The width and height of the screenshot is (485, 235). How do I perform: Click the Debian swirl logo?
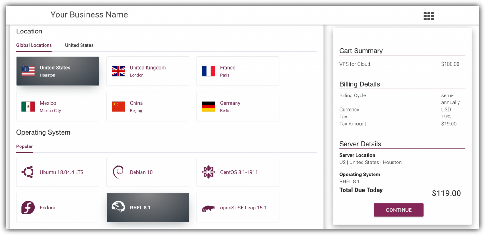118,172
